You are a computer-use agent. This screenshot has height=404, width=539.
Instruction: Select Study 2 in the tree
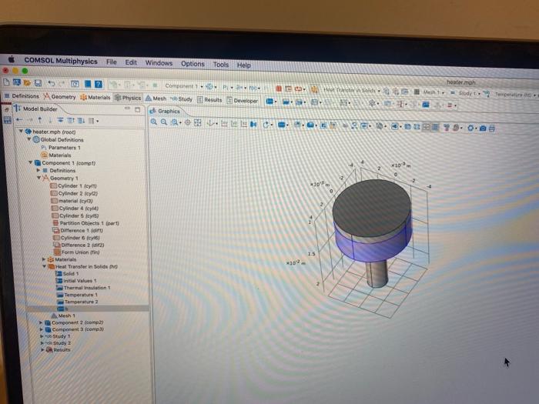click(x=58, y=343)
